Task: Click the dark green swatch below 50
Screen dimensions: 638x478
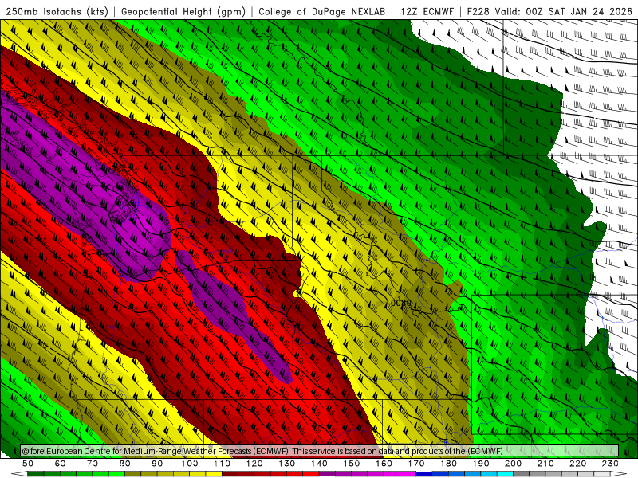Action: [x=36, y=474]
